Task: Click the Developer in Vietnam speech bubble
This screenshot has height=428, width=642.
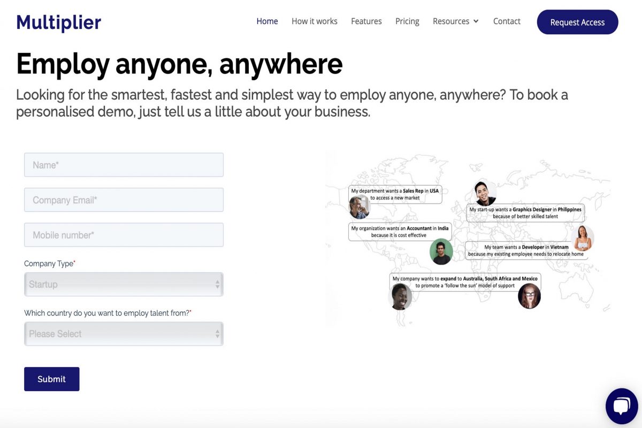Action: click(x=526, y=250)
